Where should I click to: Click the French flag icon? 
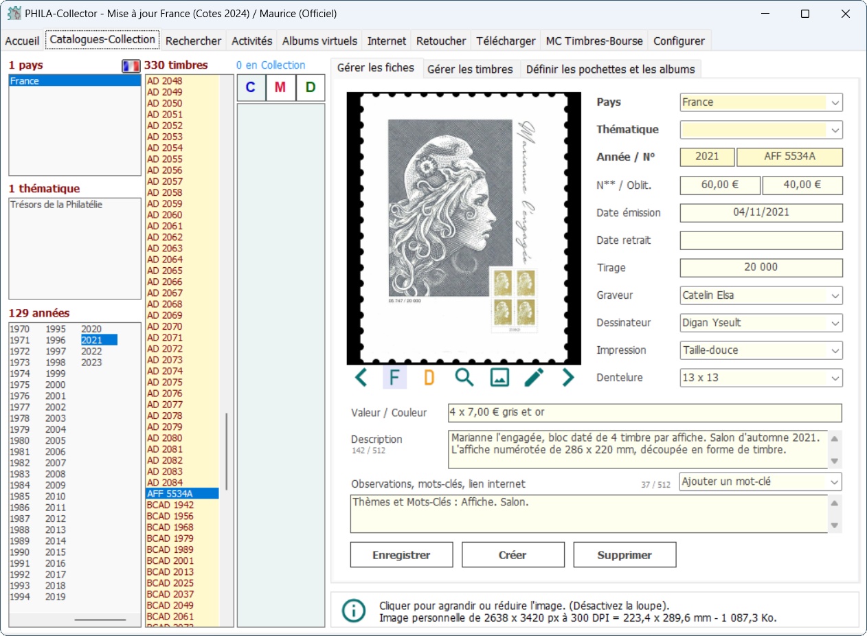131,66
